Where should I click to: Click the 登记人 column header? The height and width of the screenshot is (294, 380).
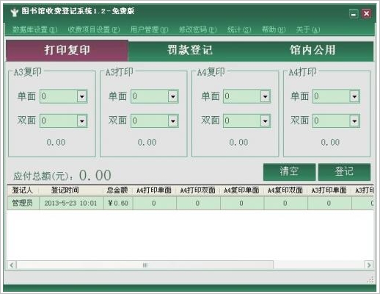23,190
